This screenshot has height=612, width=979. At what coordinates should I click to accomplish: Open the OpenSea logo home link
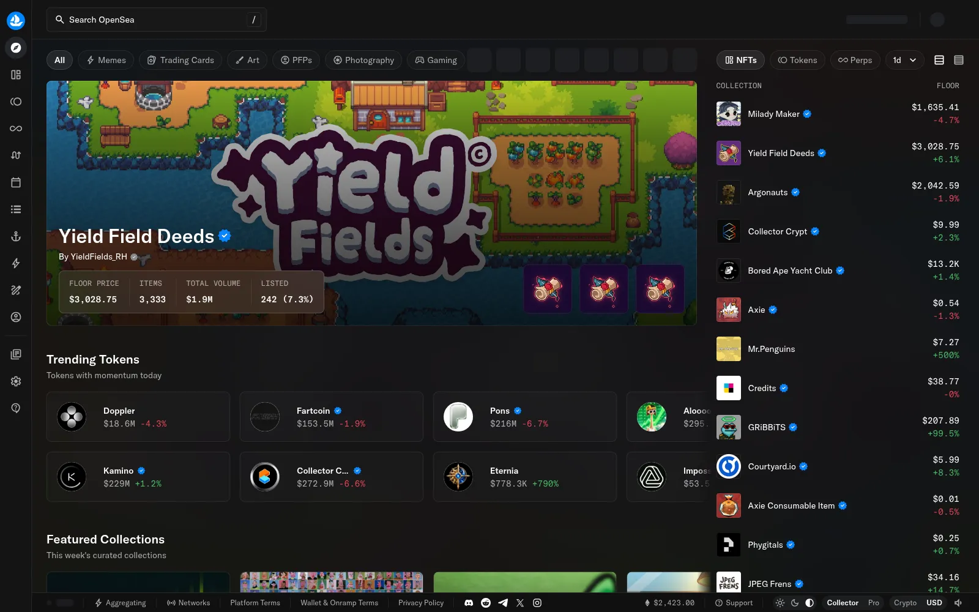(16, 20)
